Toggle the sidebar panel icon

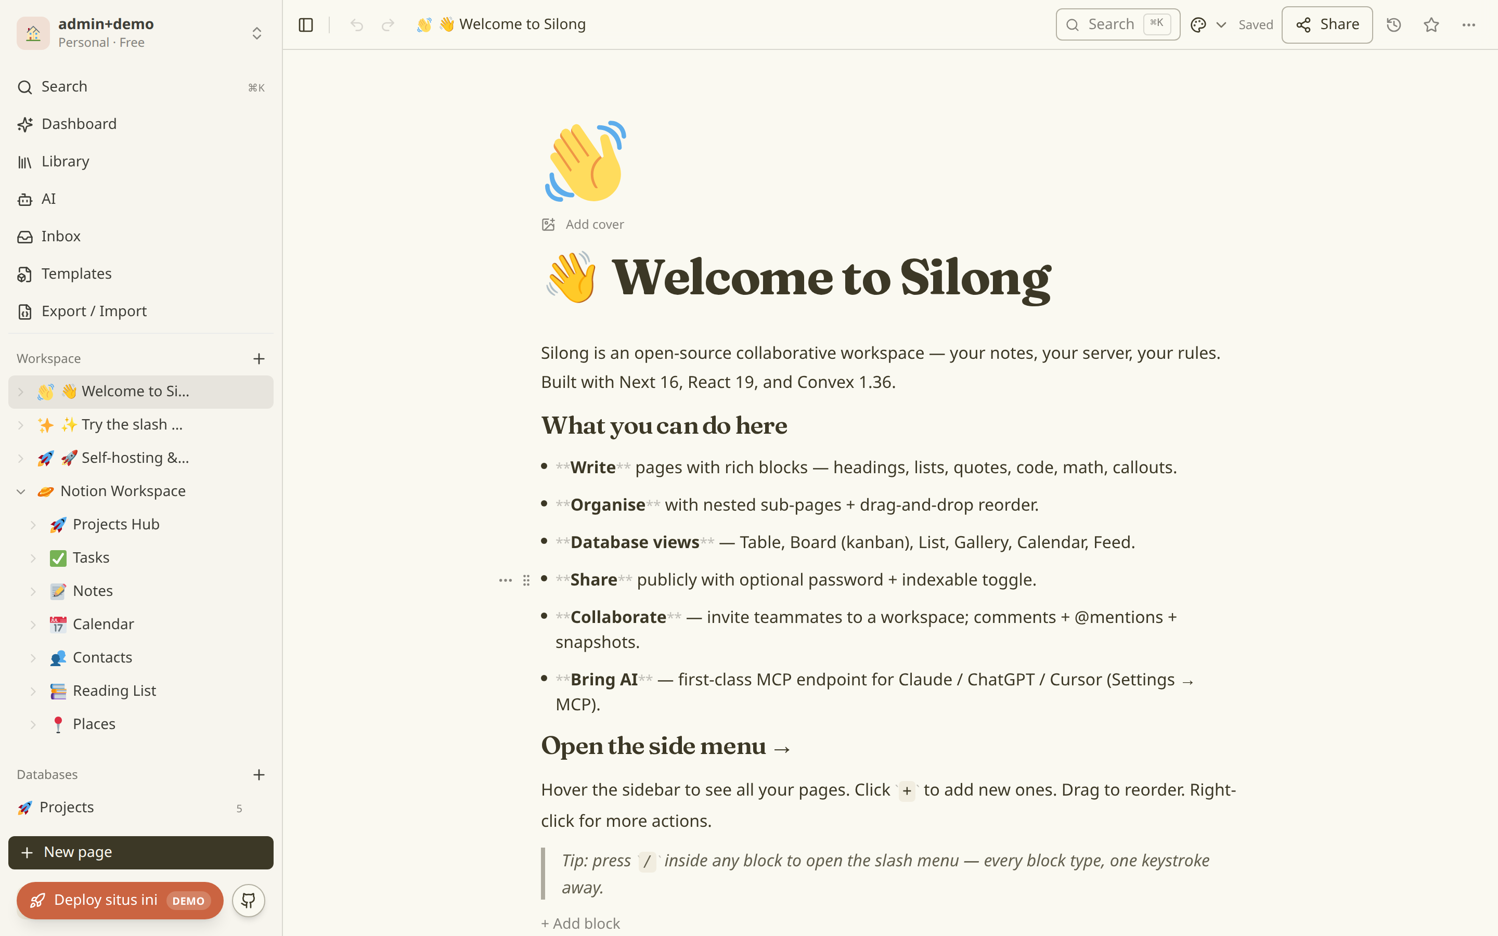pyautogui.click(x=306, y=25)
